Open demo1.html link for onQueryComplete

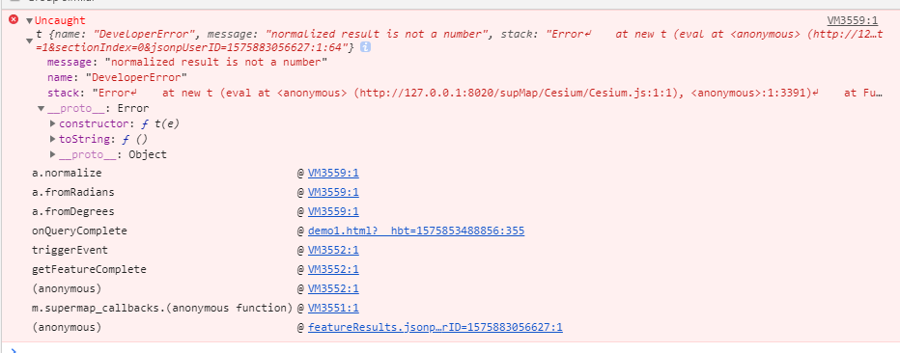pyautogui.click(x=416, y=231)
